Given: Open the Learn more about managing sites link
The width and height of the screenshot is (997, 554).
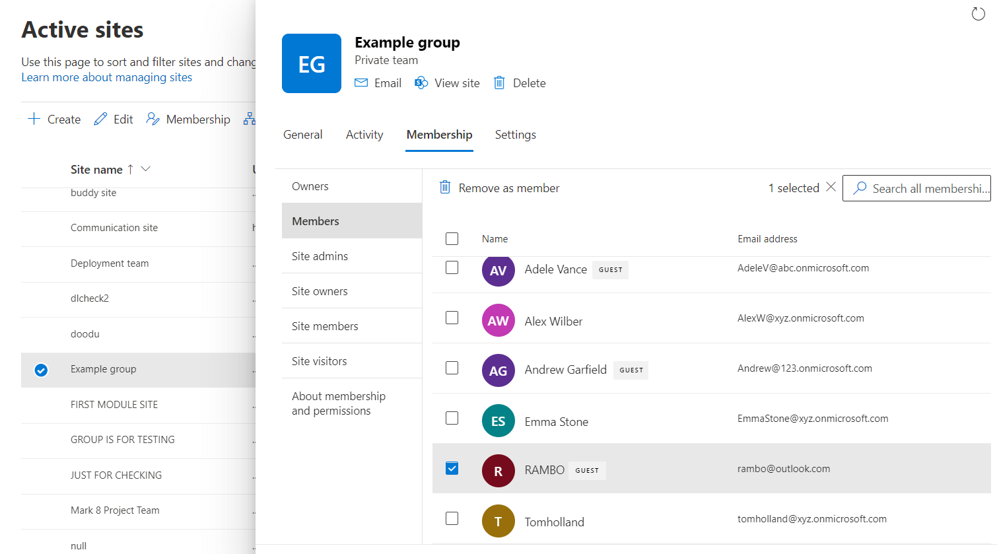Looking at the screenshot, I should coord(106,77).
